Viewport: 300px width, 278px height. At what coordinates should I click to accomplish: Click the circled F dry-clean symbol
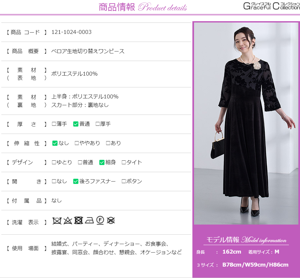pyautogui.click(x=100, y=221)
